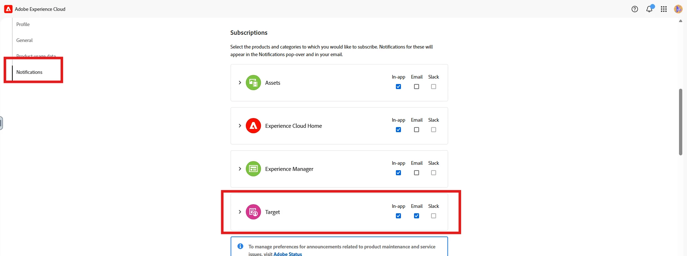Viewport: 687px width, 256px height.
Task: Open the Help question mark icon
Action: coord(635,9)
